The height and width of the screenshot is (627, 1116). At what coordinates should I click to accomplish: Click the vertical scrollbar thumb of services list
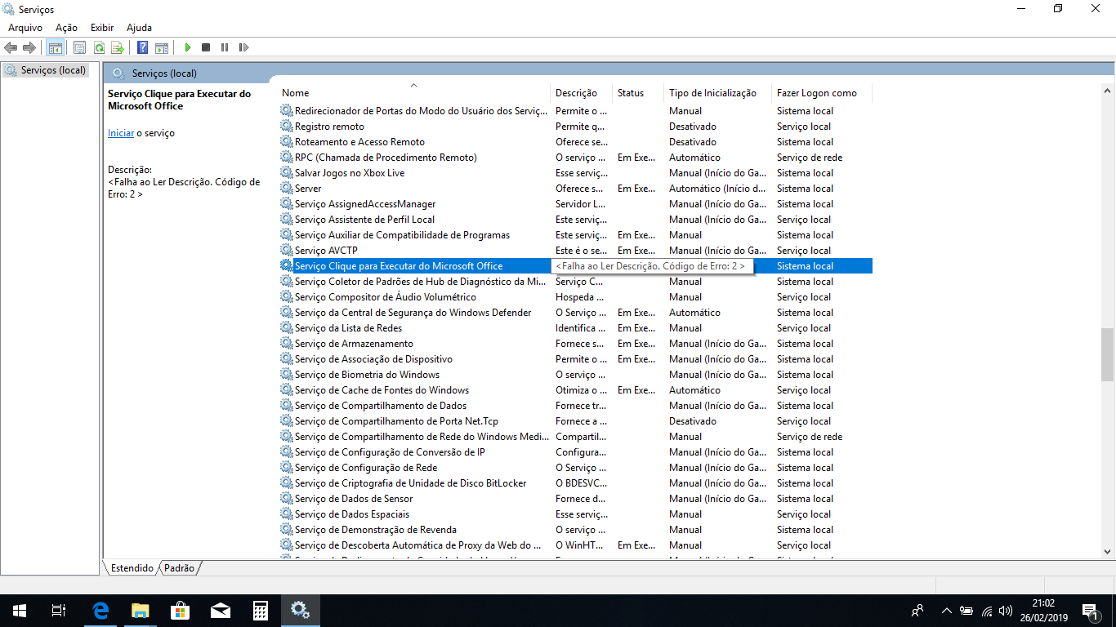1107,354
